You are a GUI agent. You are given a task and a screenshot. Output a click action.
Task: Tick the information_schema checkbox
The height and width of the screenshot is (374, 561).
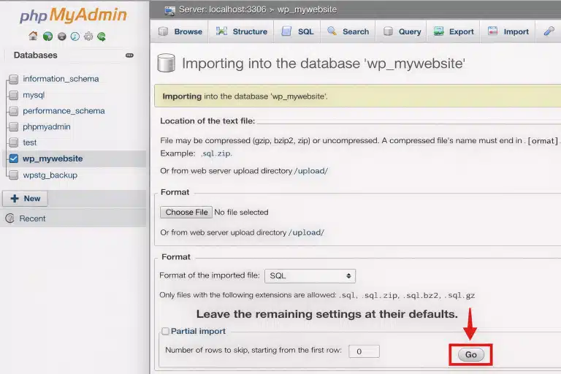coord(14,79)
